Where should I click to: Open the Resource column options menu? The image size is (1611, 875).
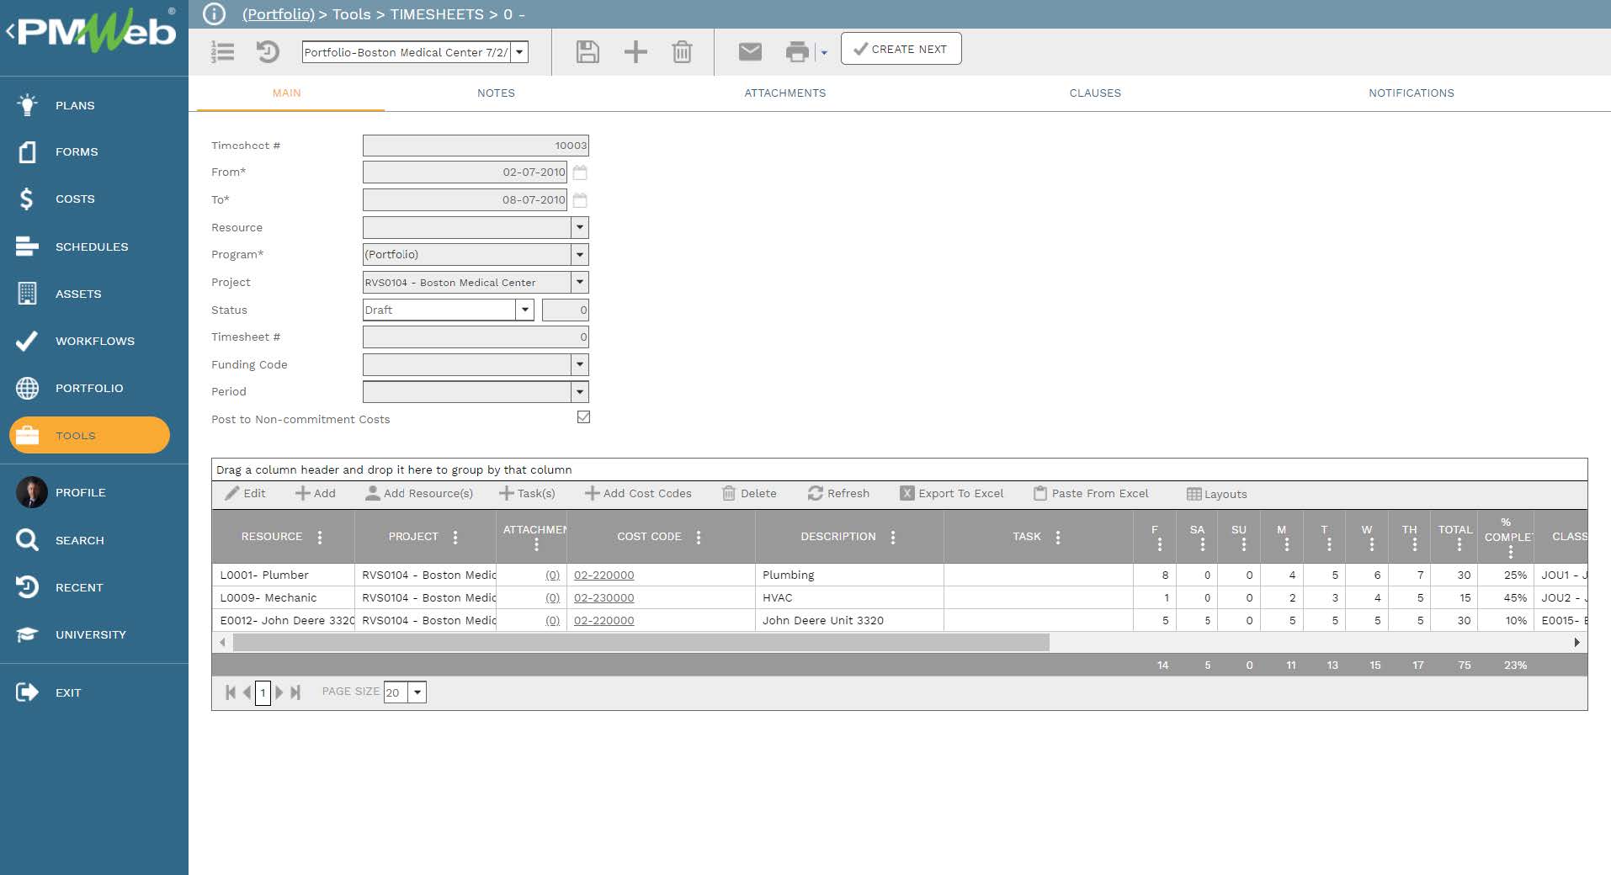tap(320, 537)
